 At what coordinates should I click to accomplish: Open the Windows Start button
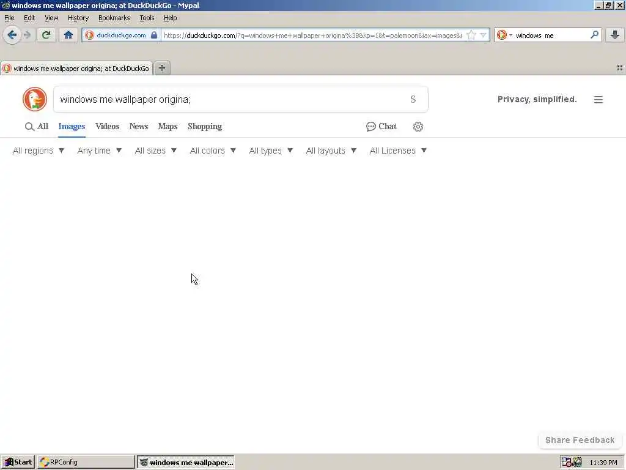(x=18, y=463)
